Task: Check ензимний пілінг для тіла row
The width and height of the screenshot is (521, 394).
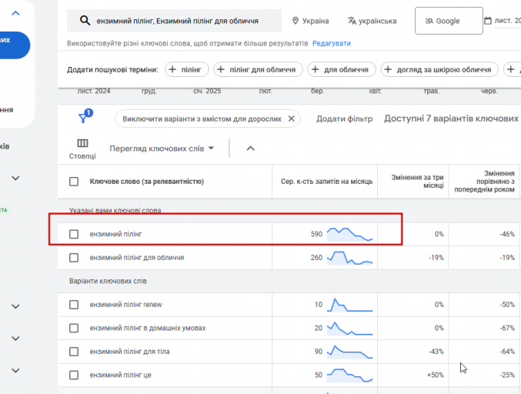Action: (74, 352)
